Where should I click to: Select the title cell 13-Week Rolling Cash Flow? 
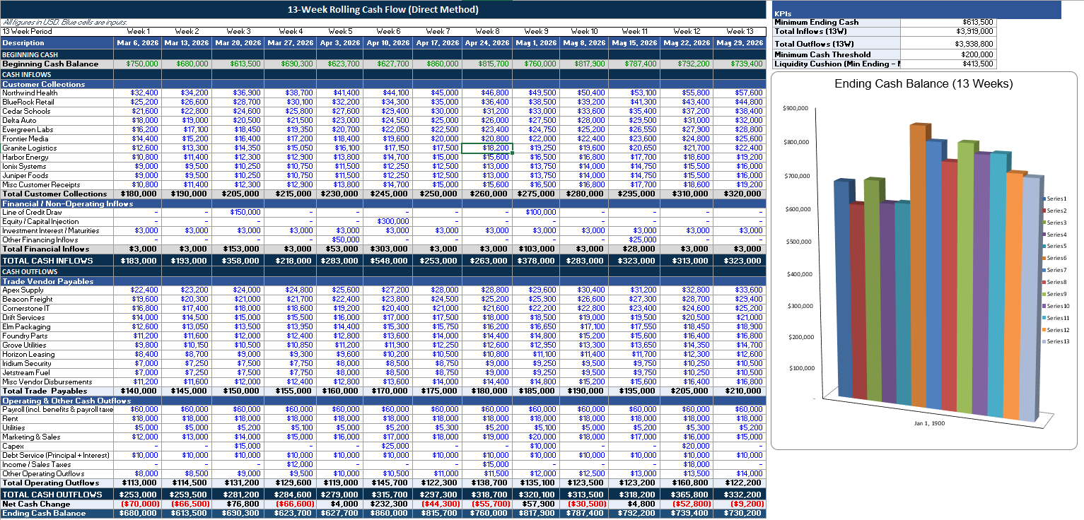click(383, 10)
